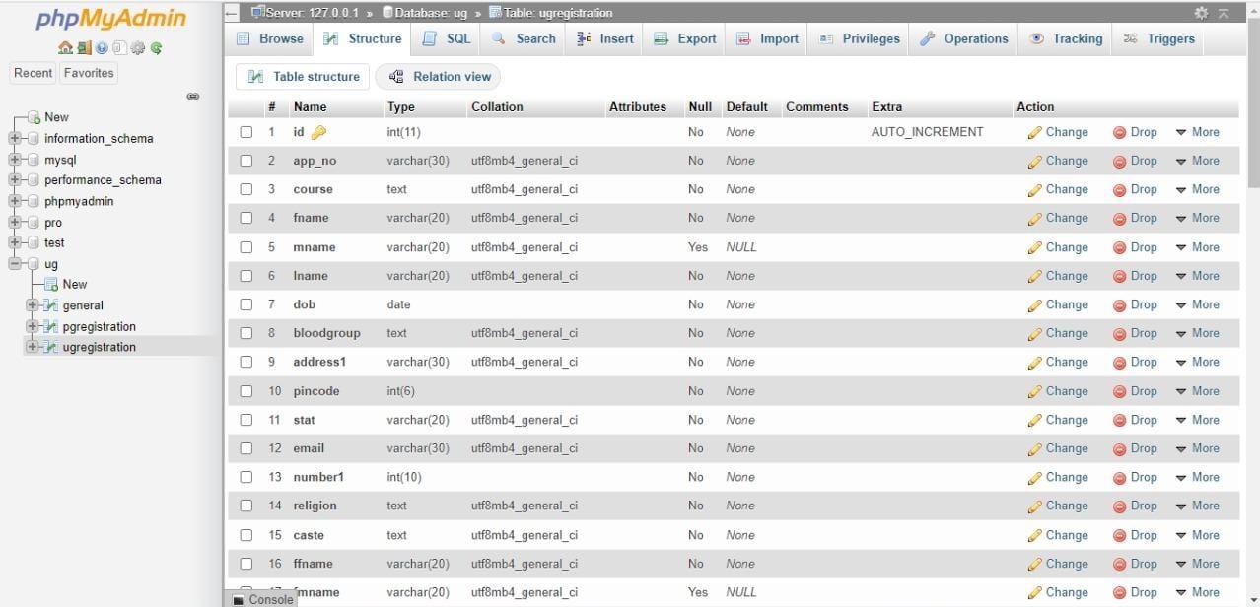Image resolution: width=1260 pixels, height=607 pixels.
Task: Open navigation panel settings gear icon
Action: click(138, 47)
